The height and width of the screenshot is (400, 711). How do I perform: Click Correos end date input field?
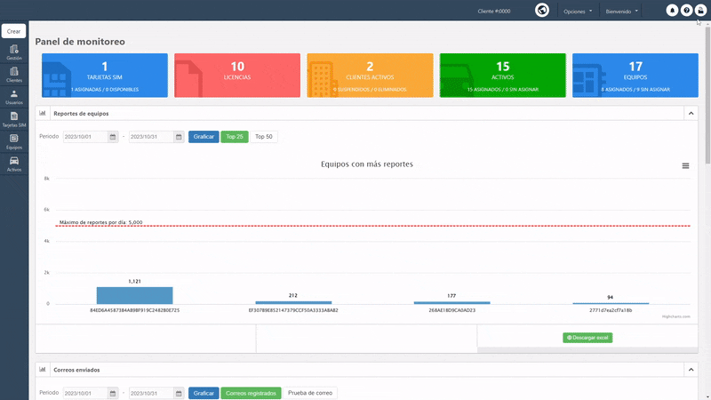pyautogui.click(x=151, y=393)
